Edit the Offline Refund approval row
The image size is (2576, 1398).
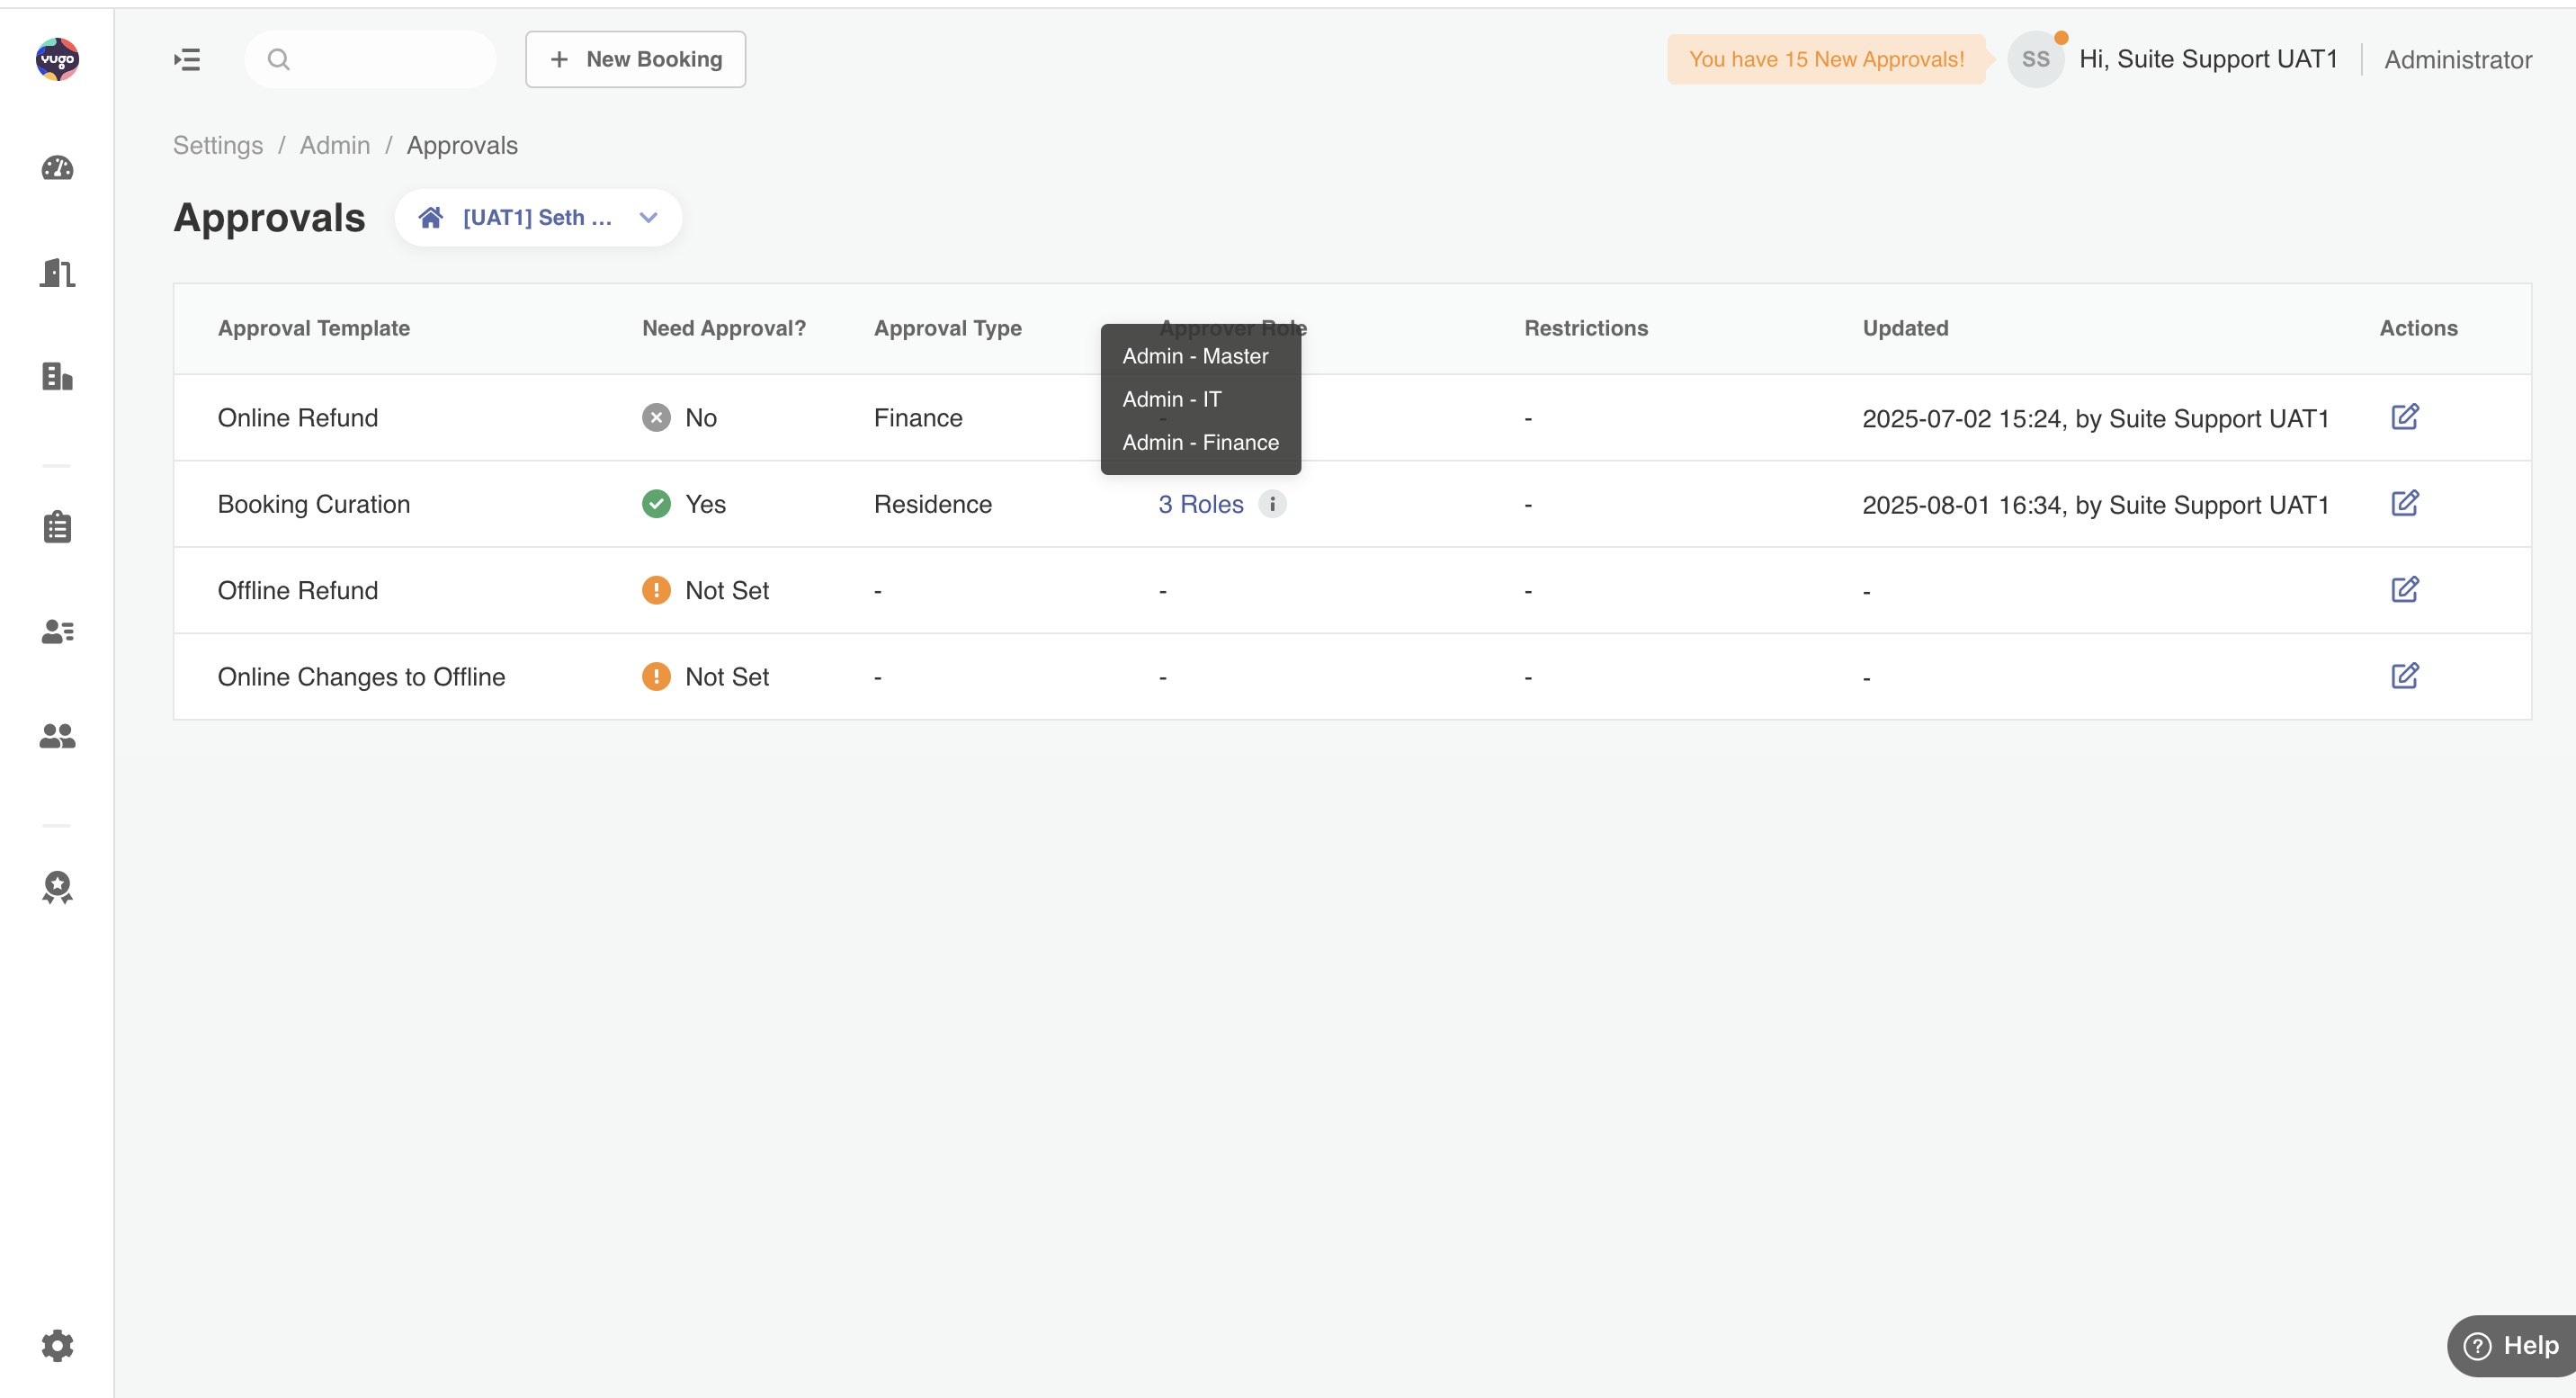pos(2404,590)
